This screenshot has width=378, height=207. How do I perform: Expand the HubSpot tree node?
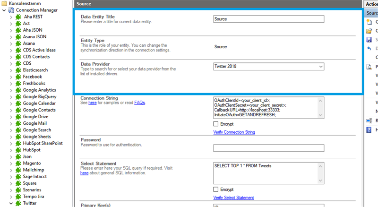[x=11, y=150]
